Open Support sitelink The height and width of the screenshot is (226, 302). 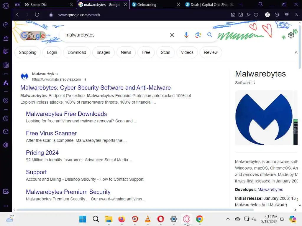click(x=36, y=172)
